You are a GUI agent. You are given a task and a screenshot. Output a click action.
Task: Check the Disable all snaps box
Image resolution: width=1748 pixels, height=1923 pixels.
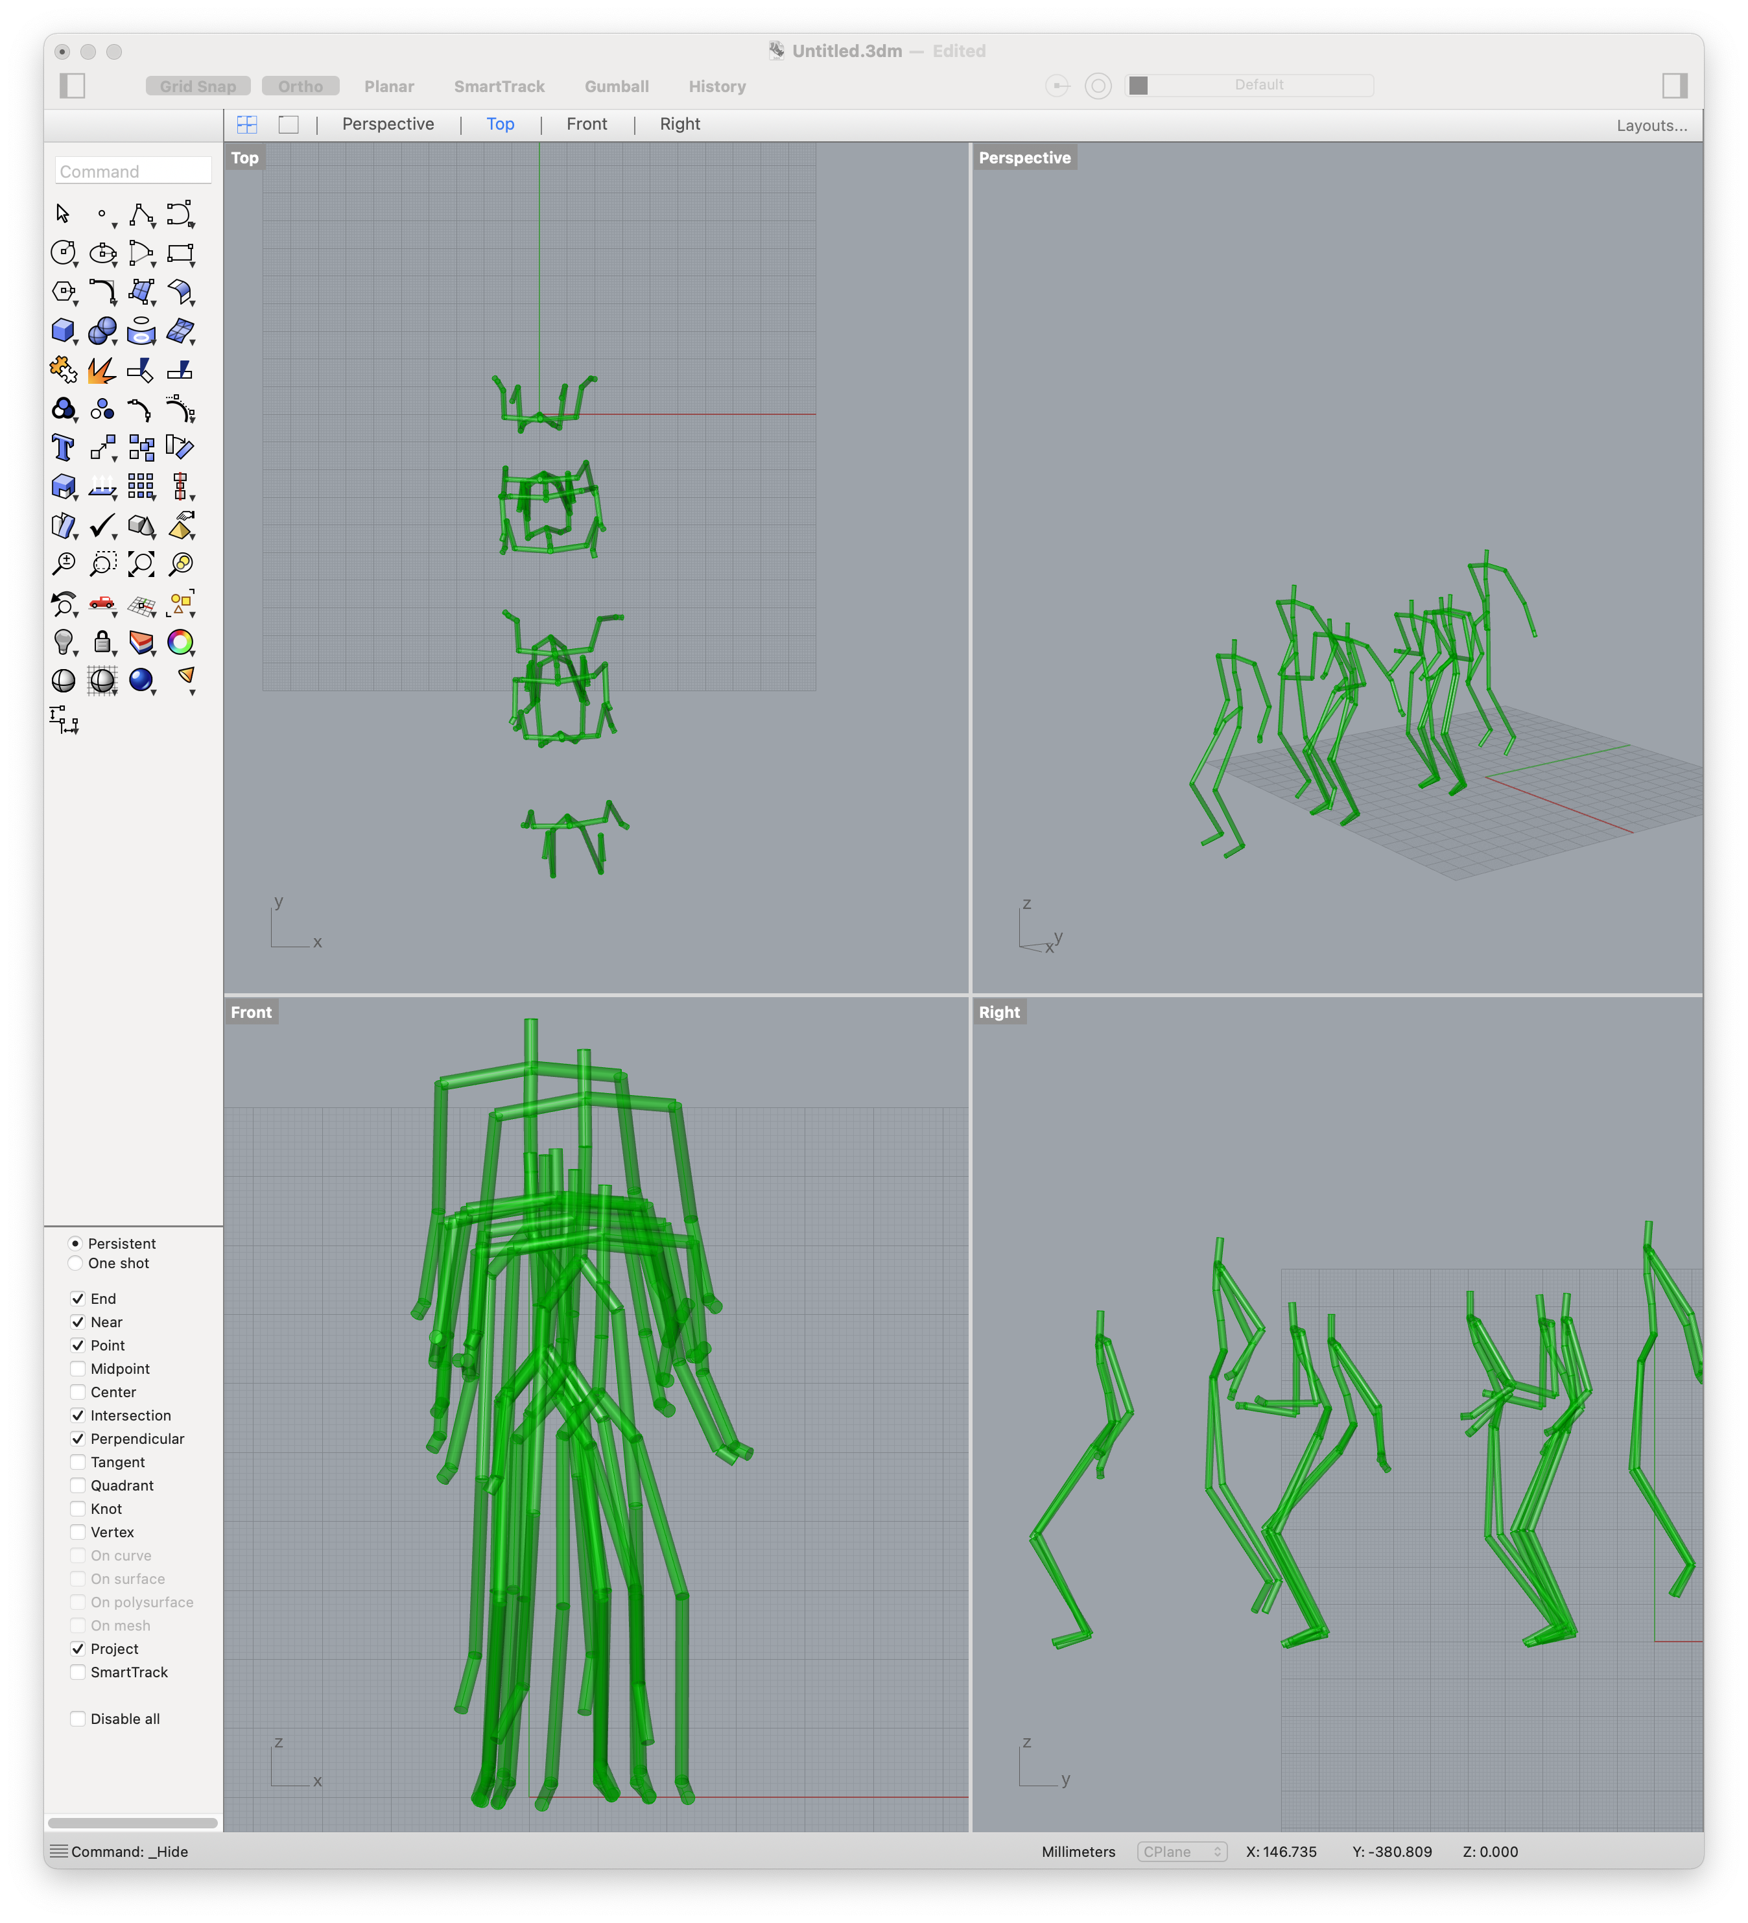click(77, 1718)
